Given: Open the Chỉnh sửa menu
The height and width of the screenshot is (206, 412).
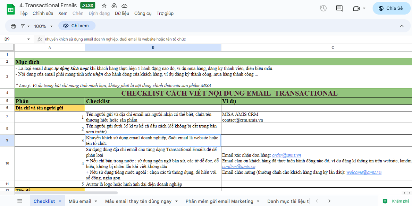Looking at the screenshot, I should 43,14.
